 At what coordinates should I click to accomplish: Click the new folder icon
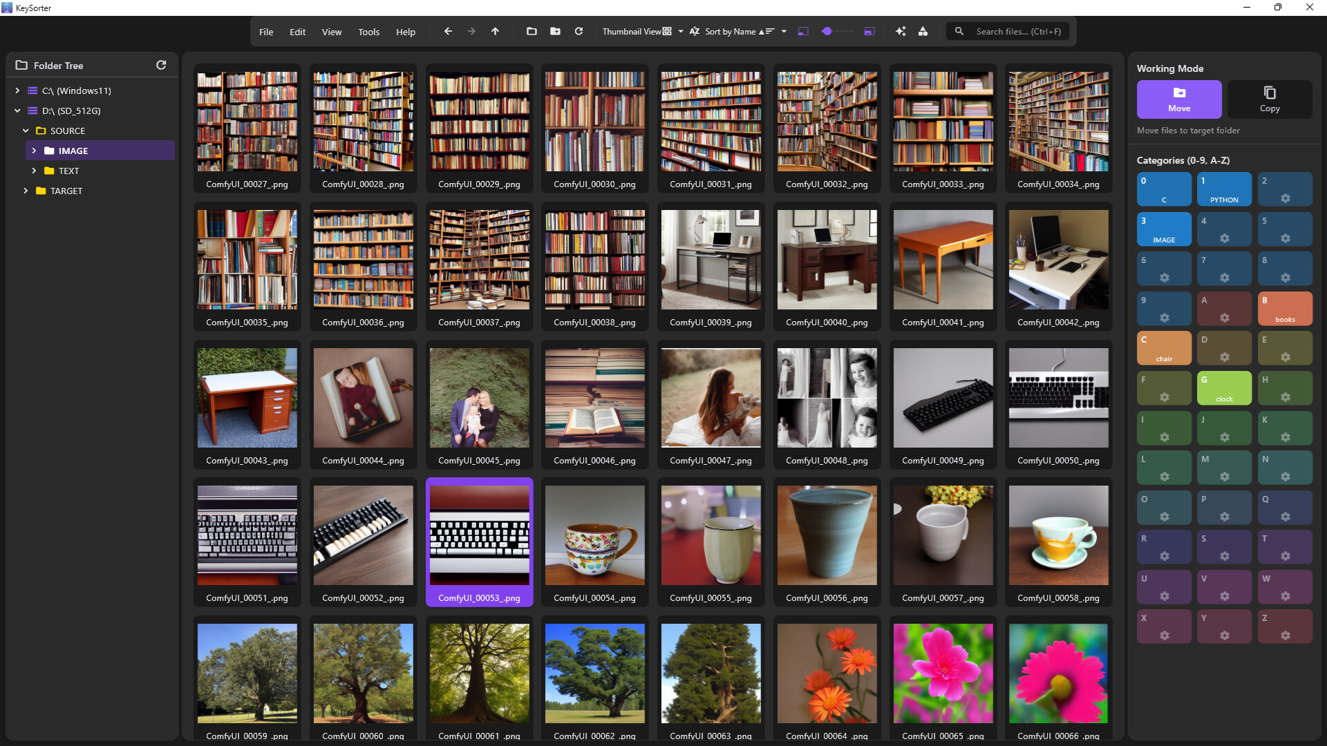pos(555,32)
